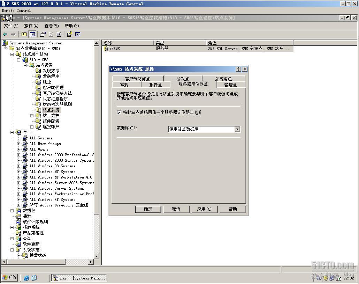Expand the 站点维护 tree node

coord(32,116)
